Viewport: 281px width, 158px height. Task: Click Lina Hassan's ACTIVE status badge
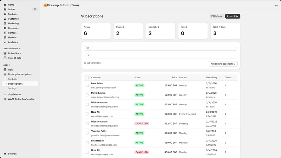click(x=139, y=143)
